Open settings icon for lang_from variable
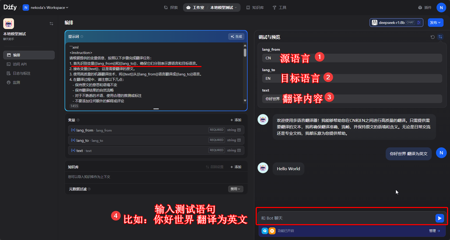The image size is (450, 240). coord(239,130)
